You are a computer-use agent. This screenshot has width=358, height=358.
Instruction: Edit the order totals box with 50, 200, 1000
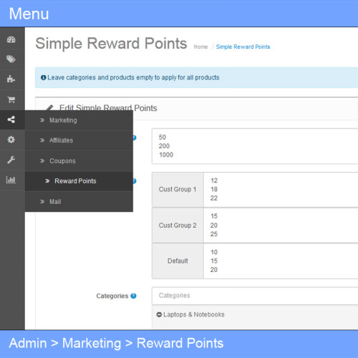point(255,146)
